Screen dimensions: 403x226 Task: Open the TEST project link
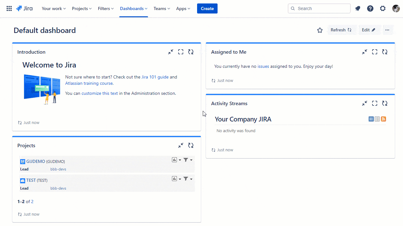point(31,180)
